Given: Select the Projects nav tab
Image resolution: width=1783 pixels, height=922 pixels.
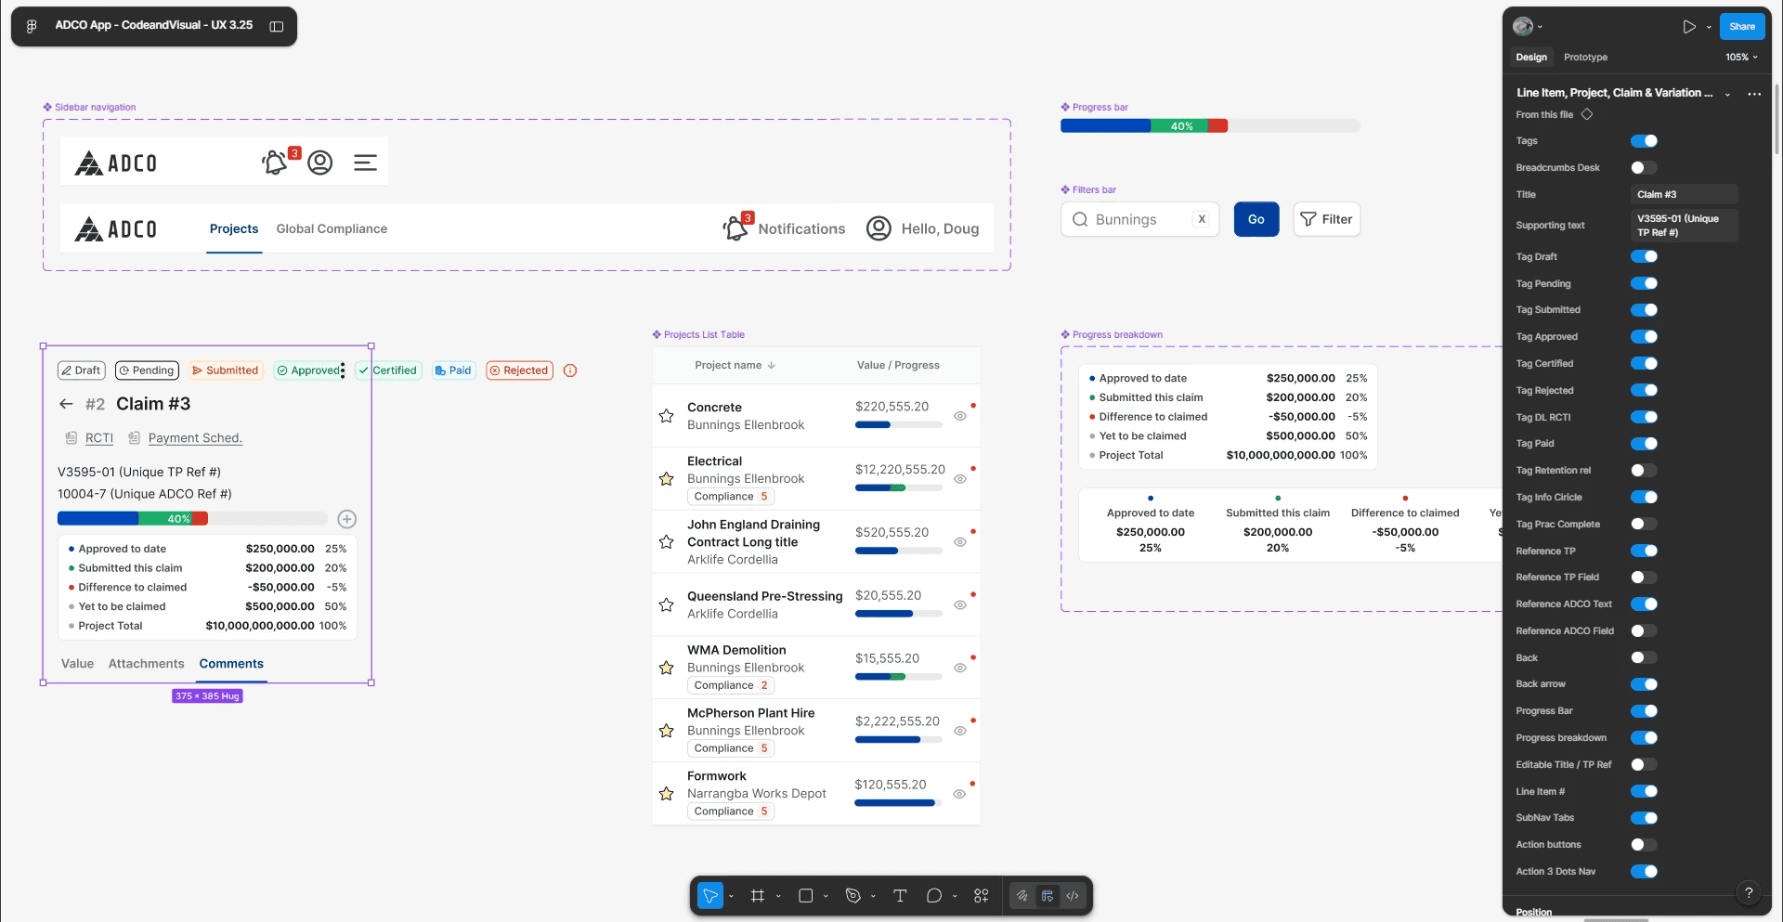Looking at the screenshot, I should [x=234, y=228].
